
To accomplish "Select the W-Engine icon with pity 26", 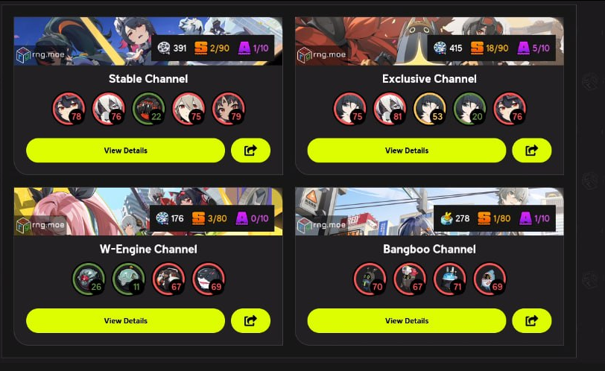I will 89,279.
